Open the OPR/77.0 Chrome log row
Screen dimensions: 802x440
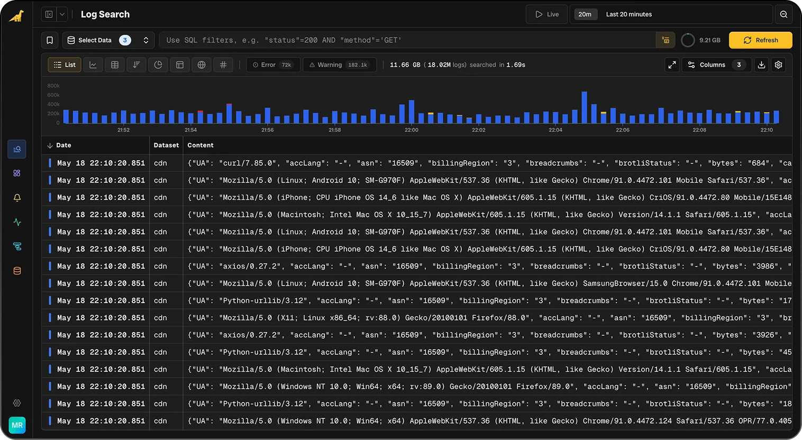[417, 421]
